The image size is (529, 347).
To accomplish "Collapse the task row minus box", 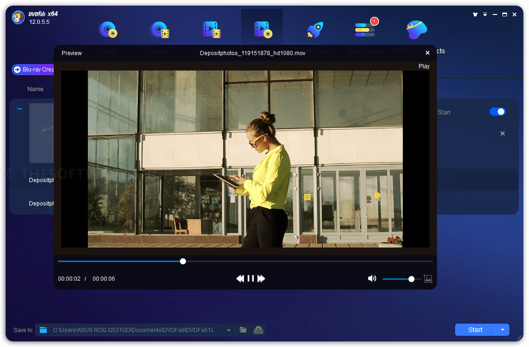I will tap(20, 109).
